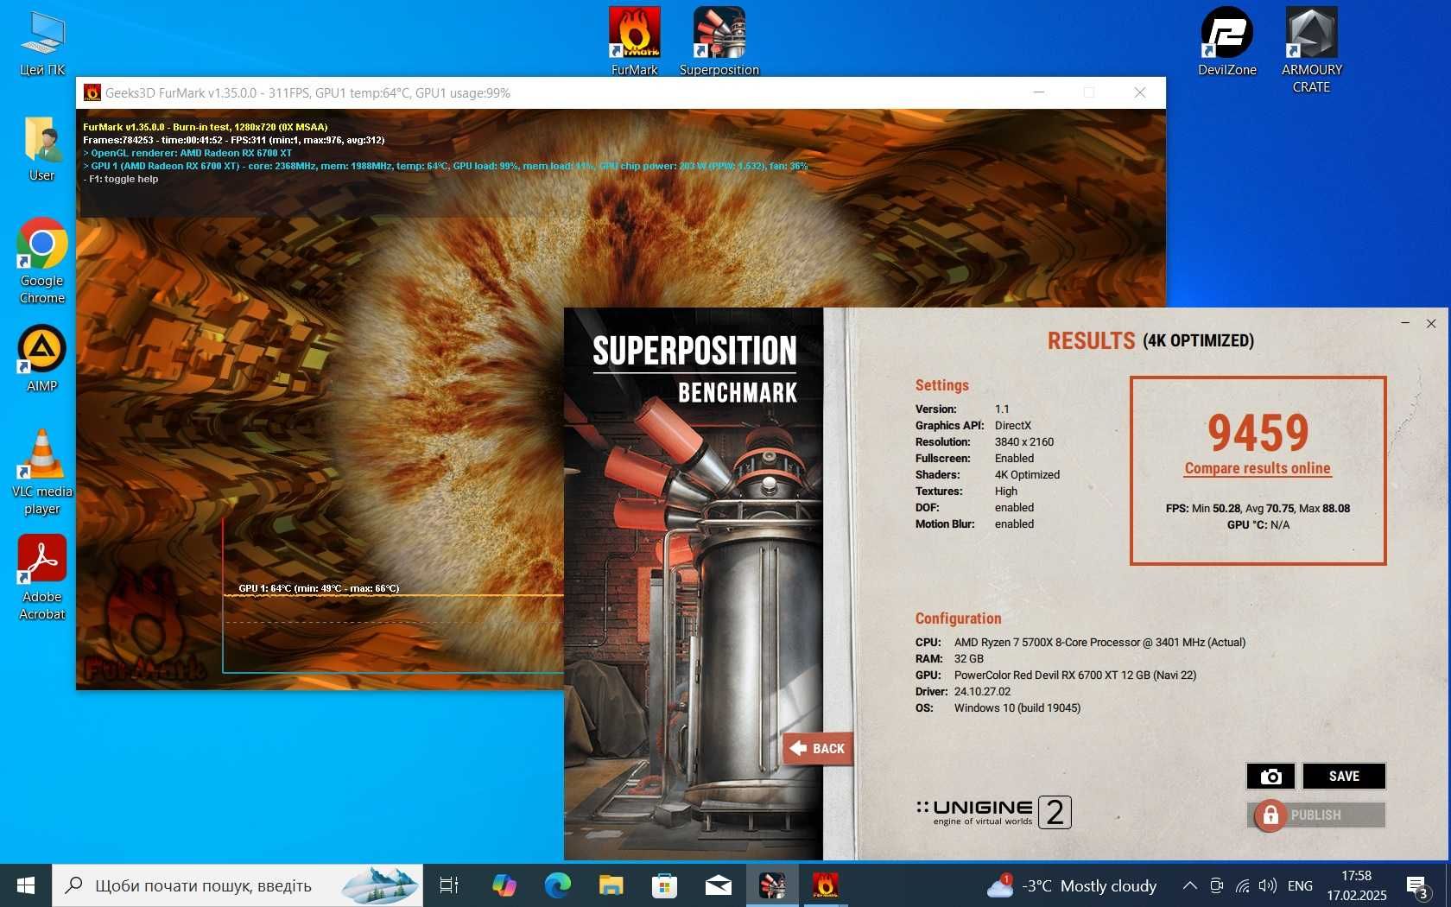Screen dimensions: 1451x907
Task: Open the FurMark desktop shortcut
Action: tap(635, 41)
